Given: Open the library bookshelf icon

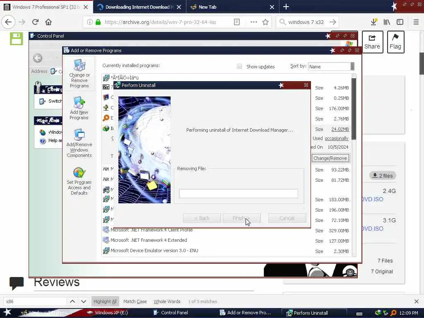Looking at the screenshot, I should (387, 22).
